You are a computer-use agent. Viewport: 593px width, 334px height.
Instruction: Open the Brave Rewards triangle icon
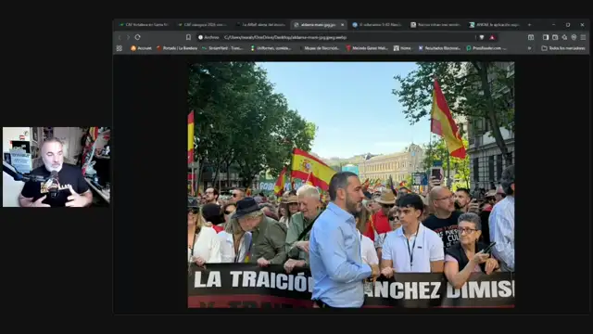492,37
